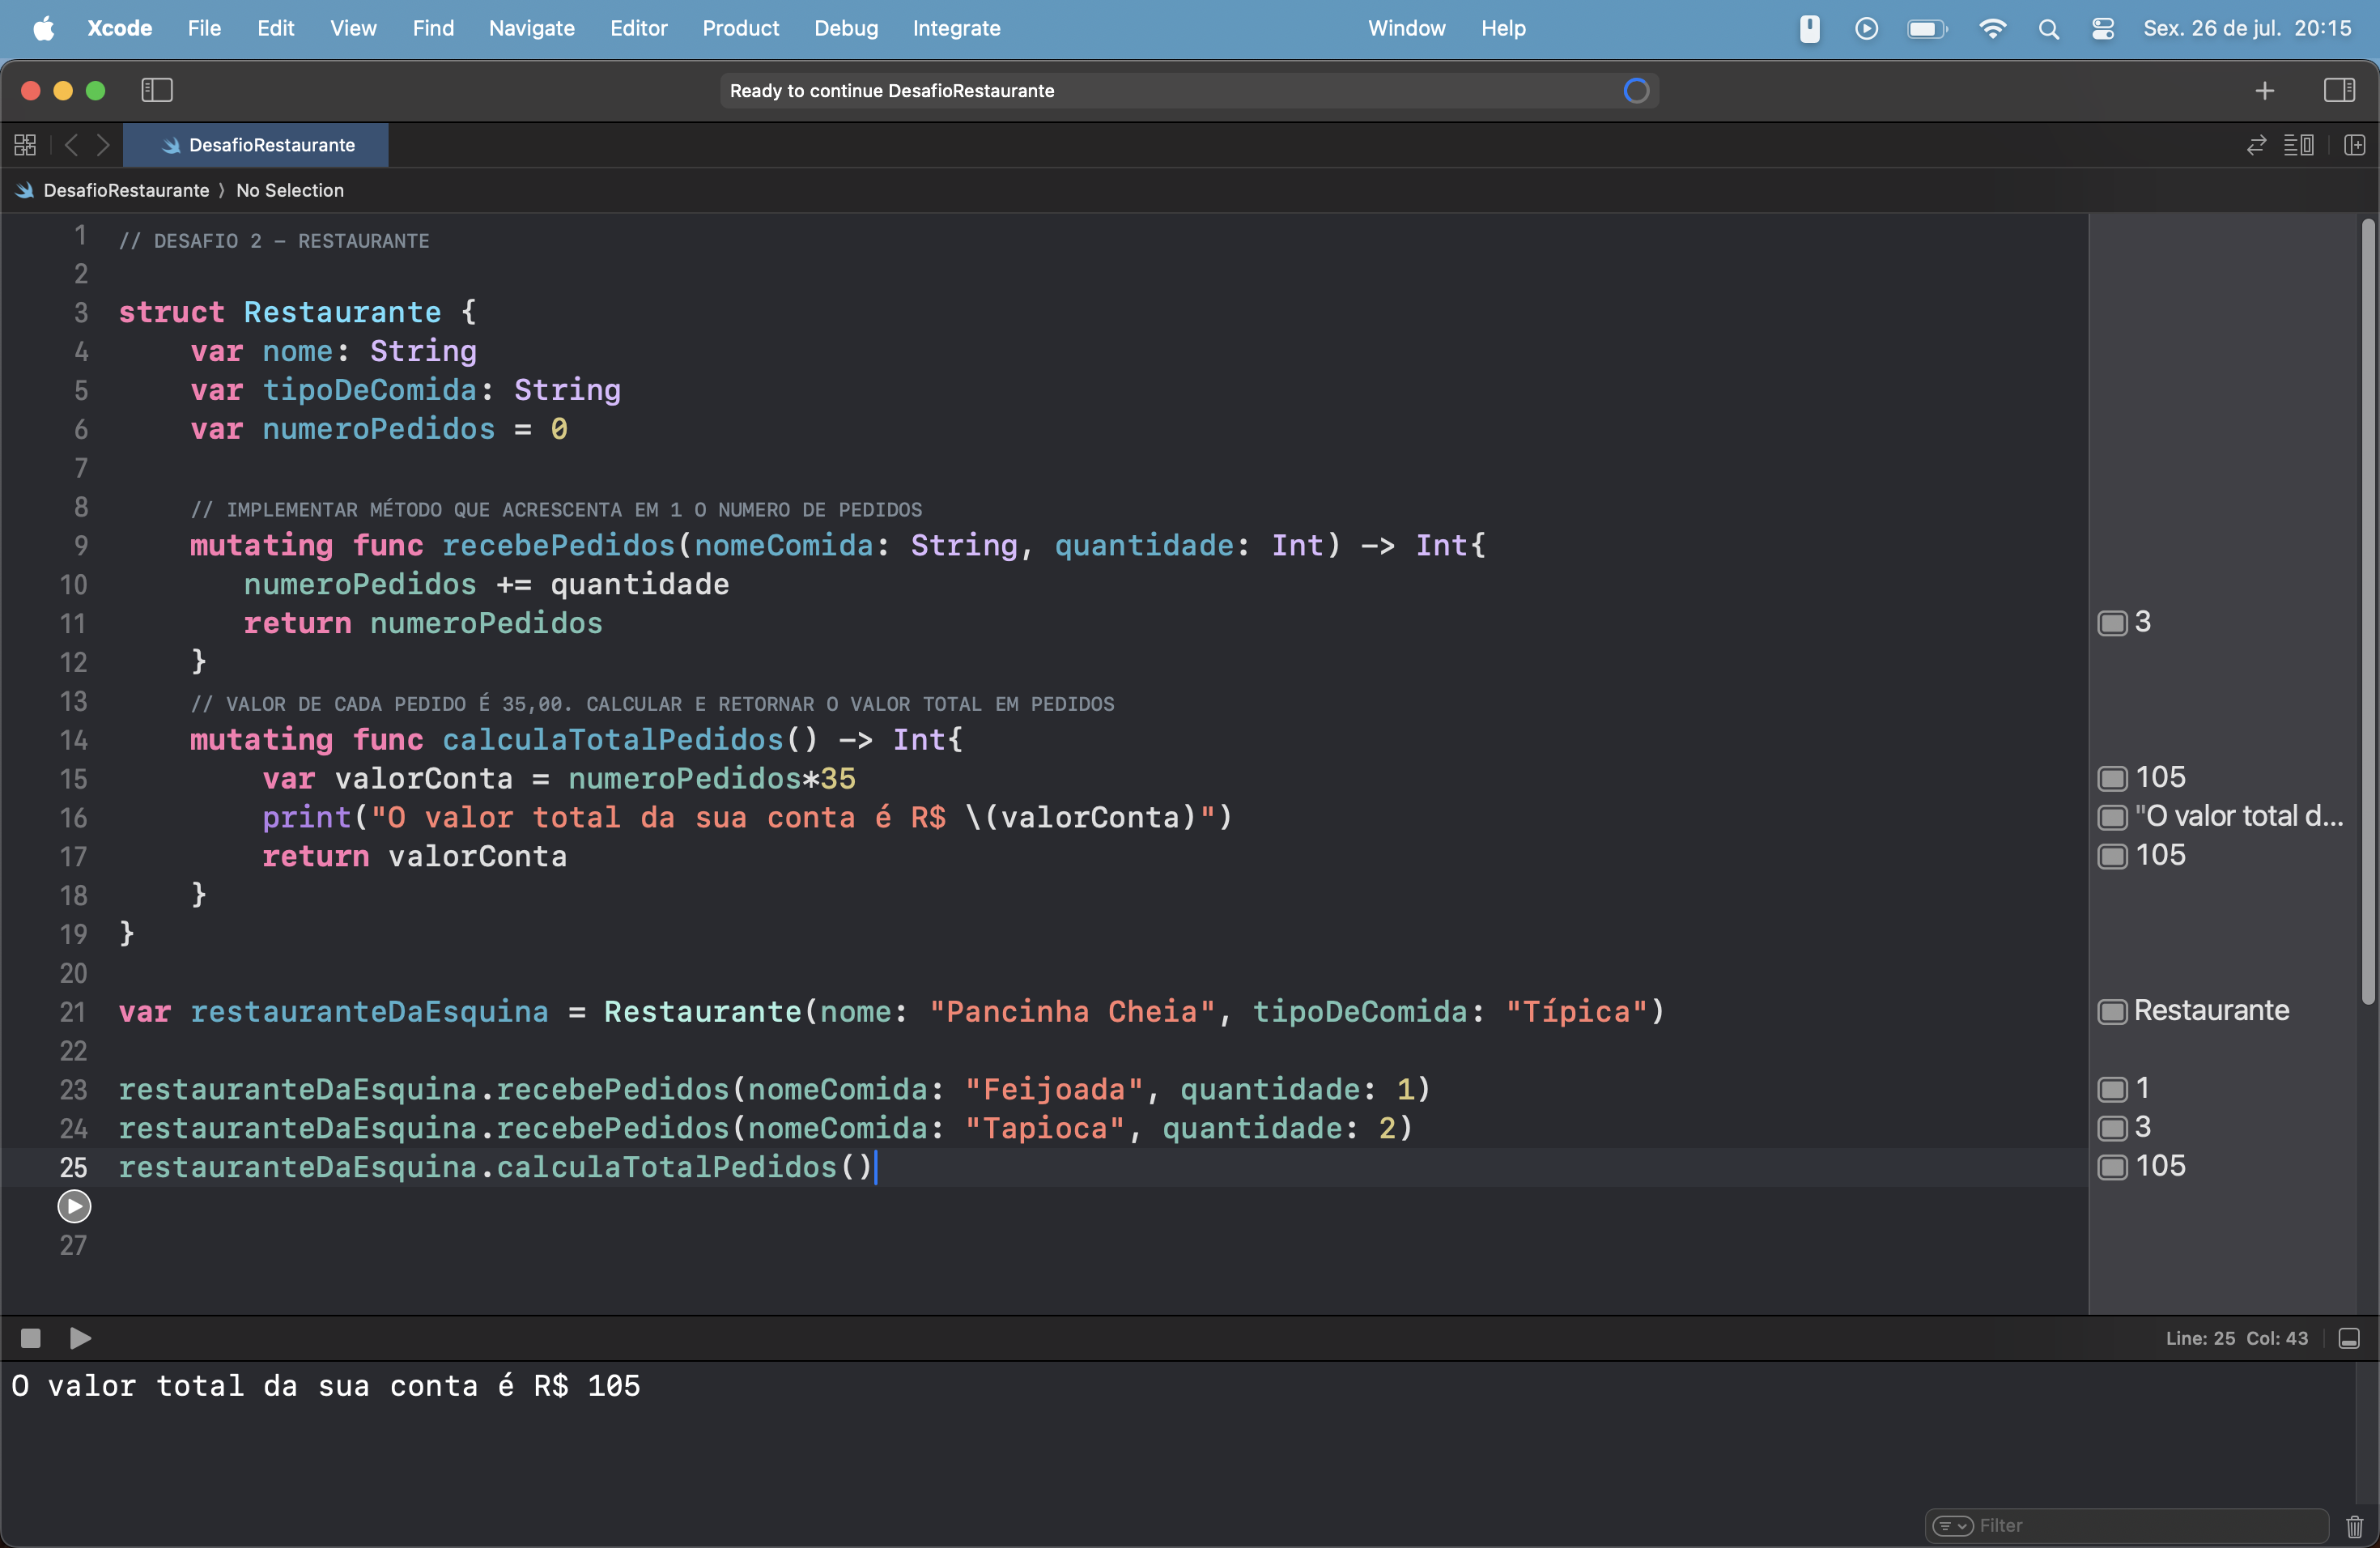Expand the breadcrumb No Selection dropdown

288,189
